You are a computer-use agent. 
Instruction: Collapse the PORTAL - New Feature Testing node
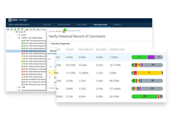(x=18, y=38)
